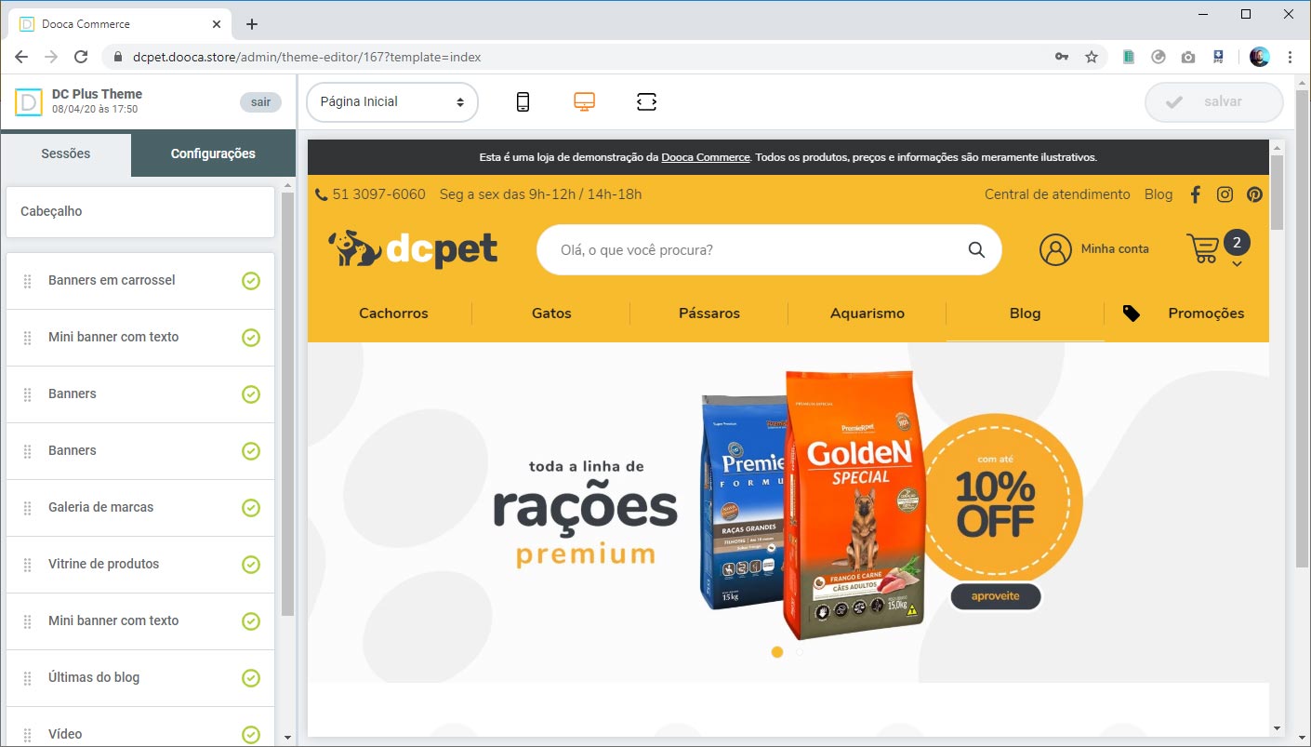1311x747 pixels.
Task: Toggle Banners em carrossel section check
Action: point(250,281)
